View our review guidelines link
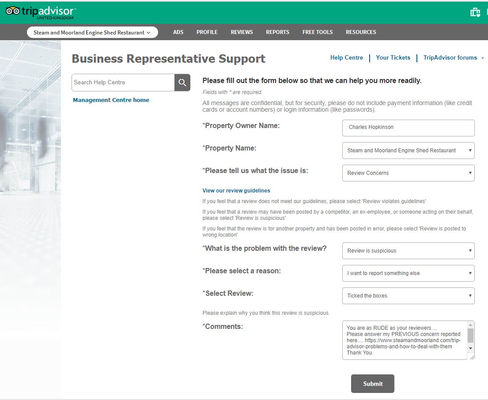The width and height of the screenshot is (488, 400). coord(236,191)
